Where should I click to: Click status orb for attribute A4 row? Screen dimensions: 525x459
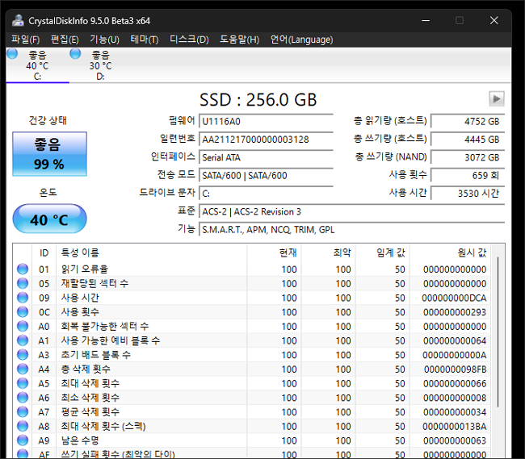click(23, 369)
